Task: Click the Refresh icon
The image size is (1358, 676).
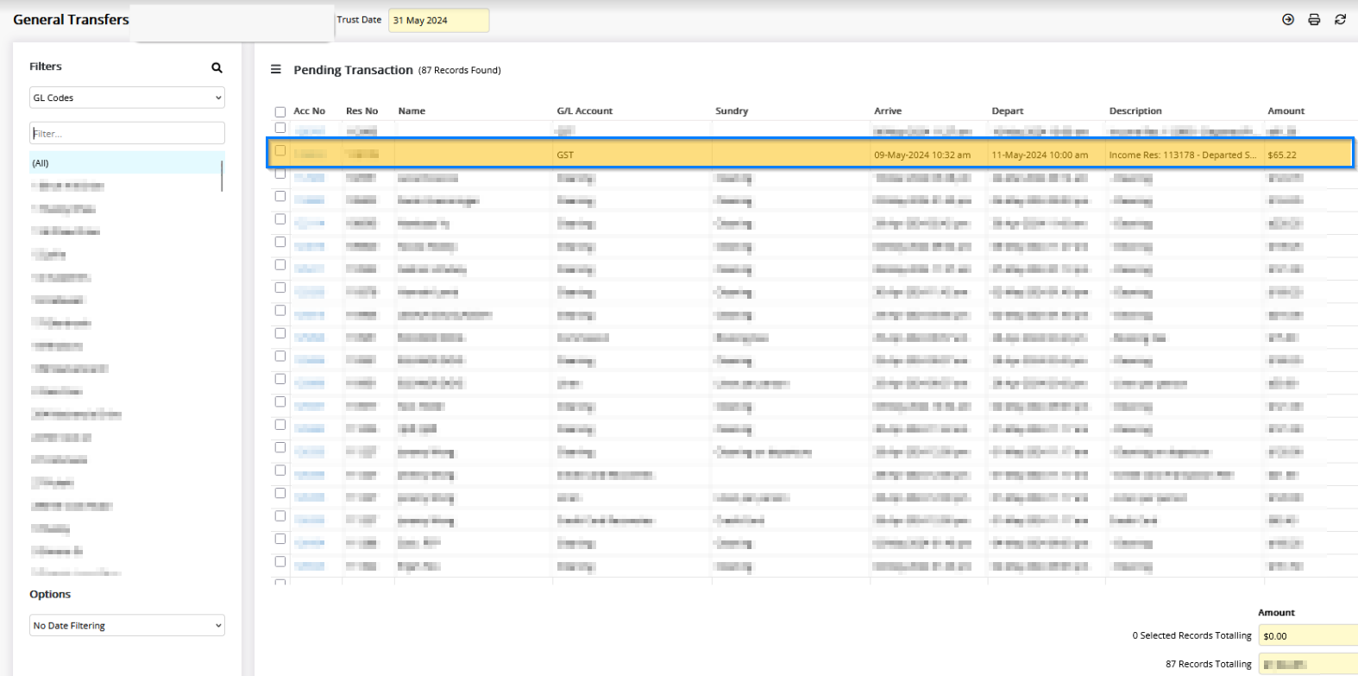Action: 1340,19
